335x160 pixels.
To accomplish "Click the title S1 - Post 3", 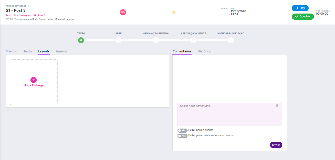I will pos(16,10).
